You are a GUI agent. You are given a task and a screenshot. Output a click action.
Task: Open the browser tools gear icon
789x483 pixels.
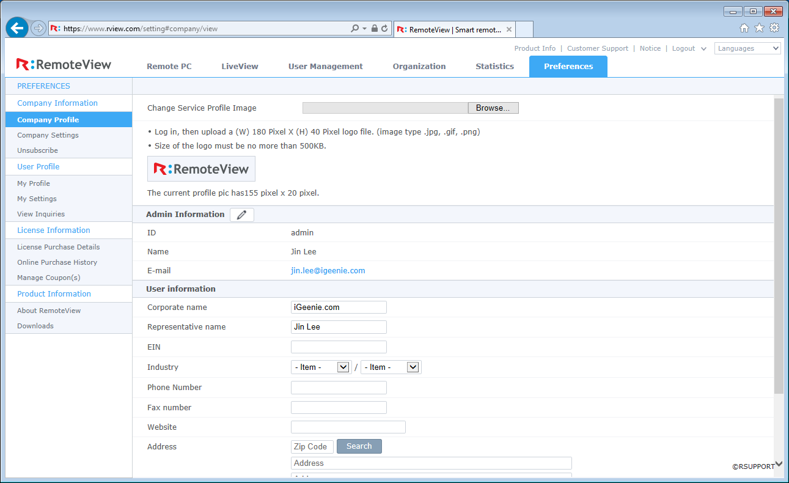tap(774, 28)
